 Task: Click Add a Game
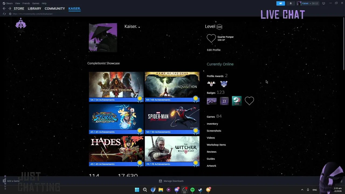(11, 181)
